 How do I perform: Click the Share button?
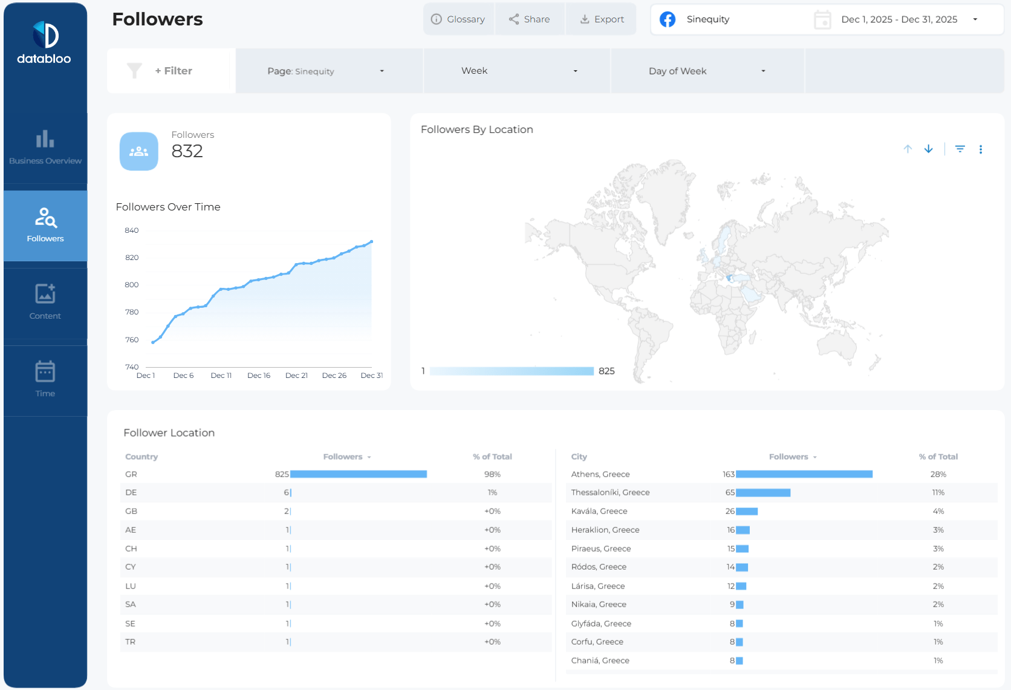(x=530, y=19)
